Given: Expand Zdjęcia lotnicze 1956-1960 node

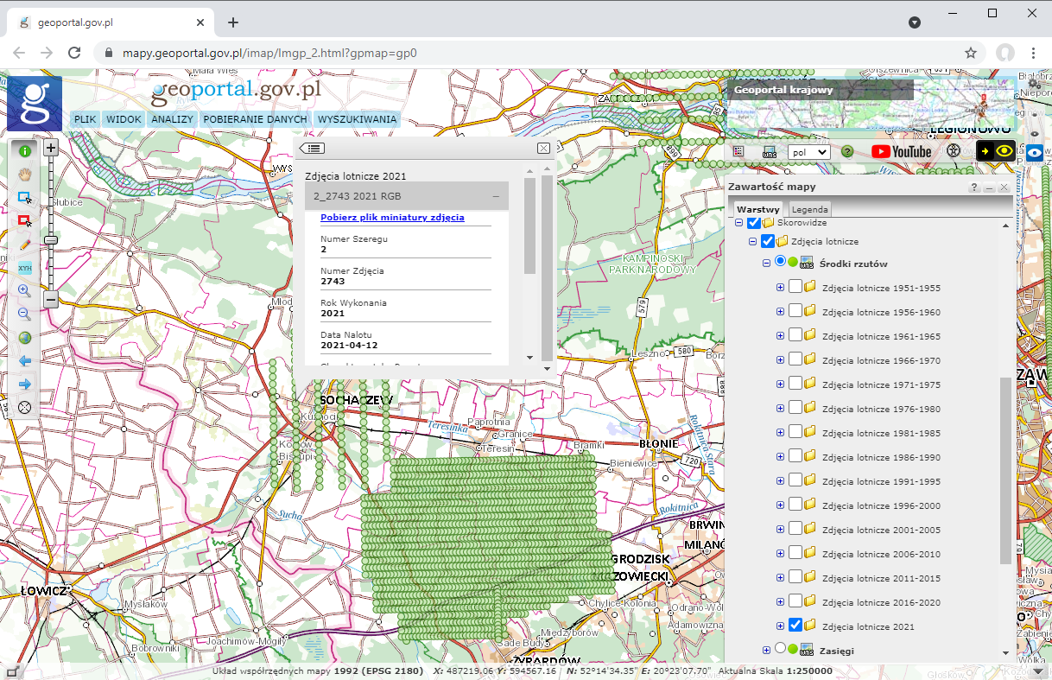Looking at the screenshot, I should pos(780,312).
